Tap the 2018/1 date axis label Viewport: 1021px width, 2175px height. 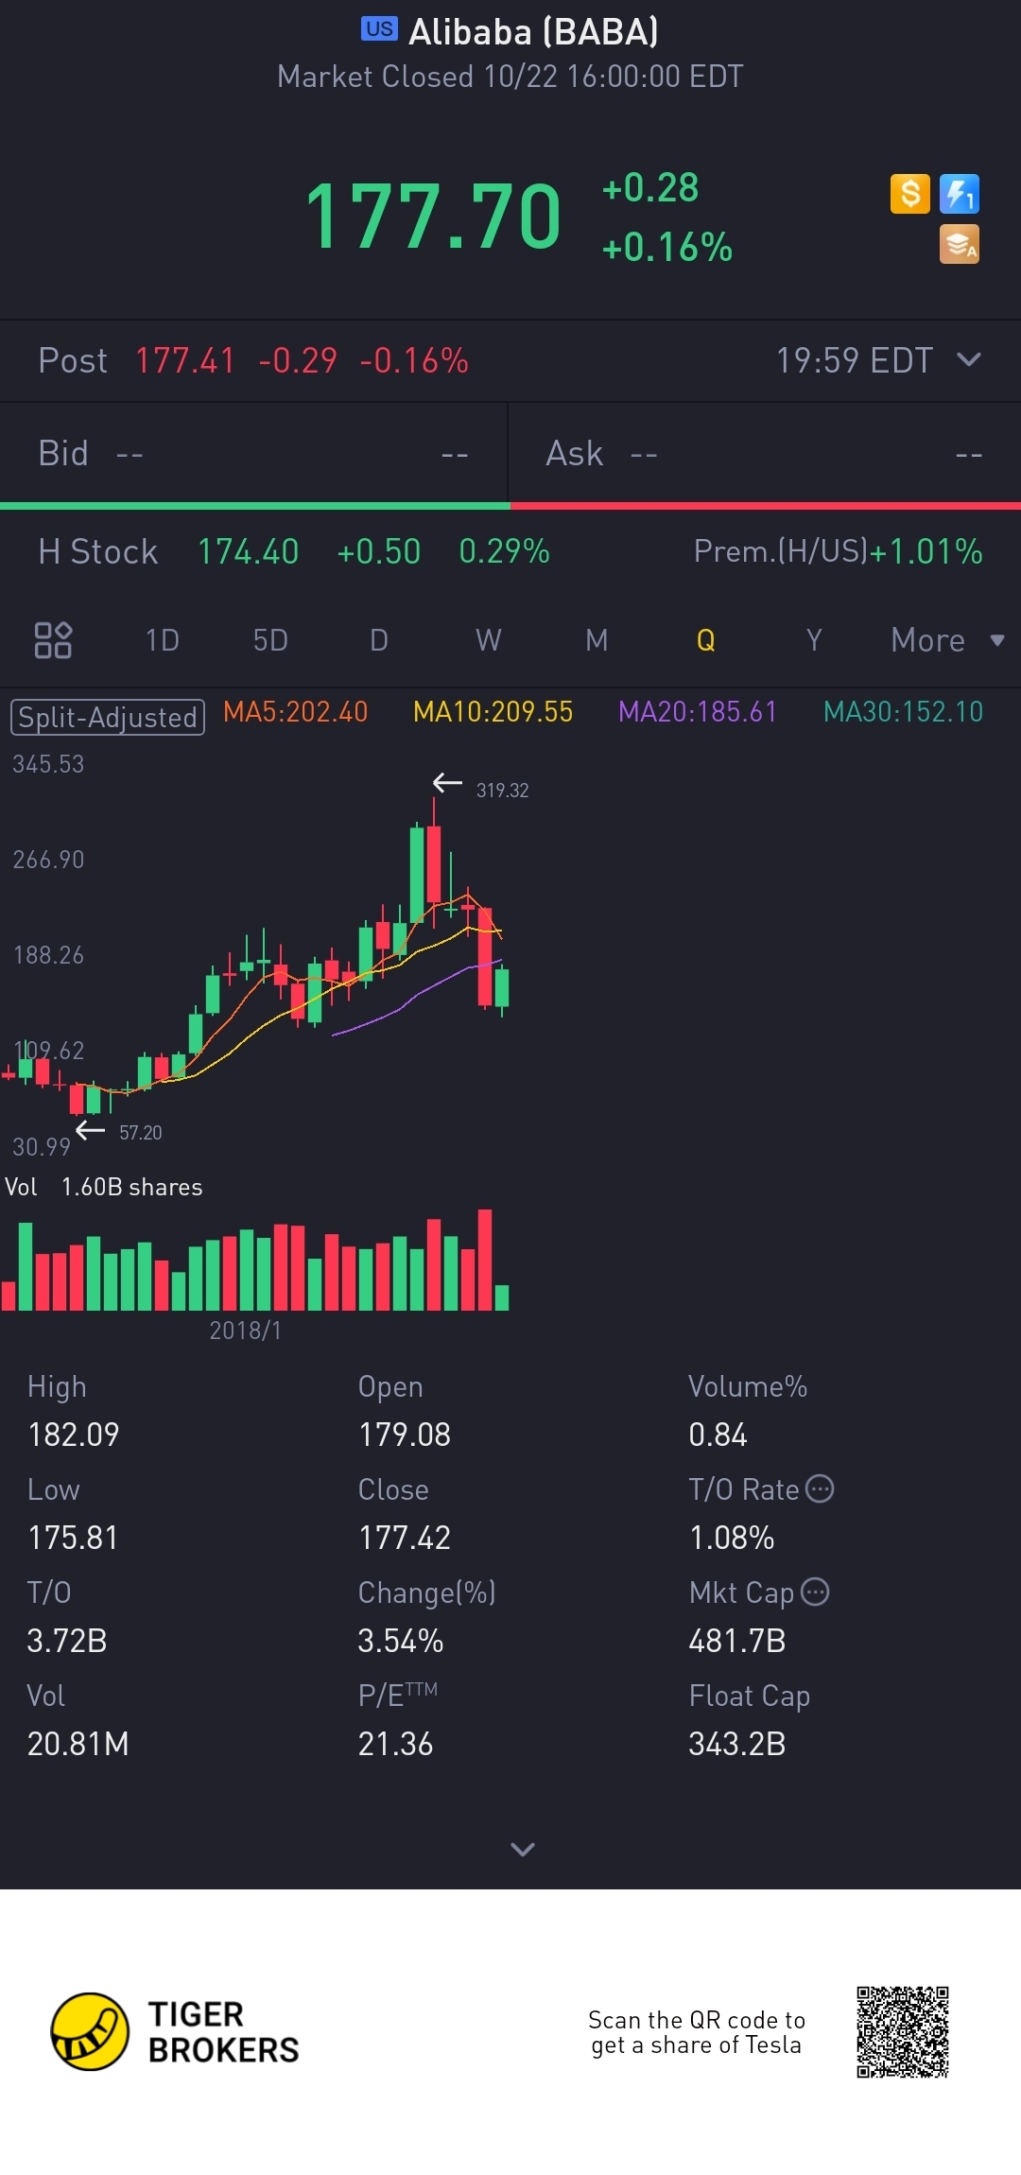point(245,1331)
